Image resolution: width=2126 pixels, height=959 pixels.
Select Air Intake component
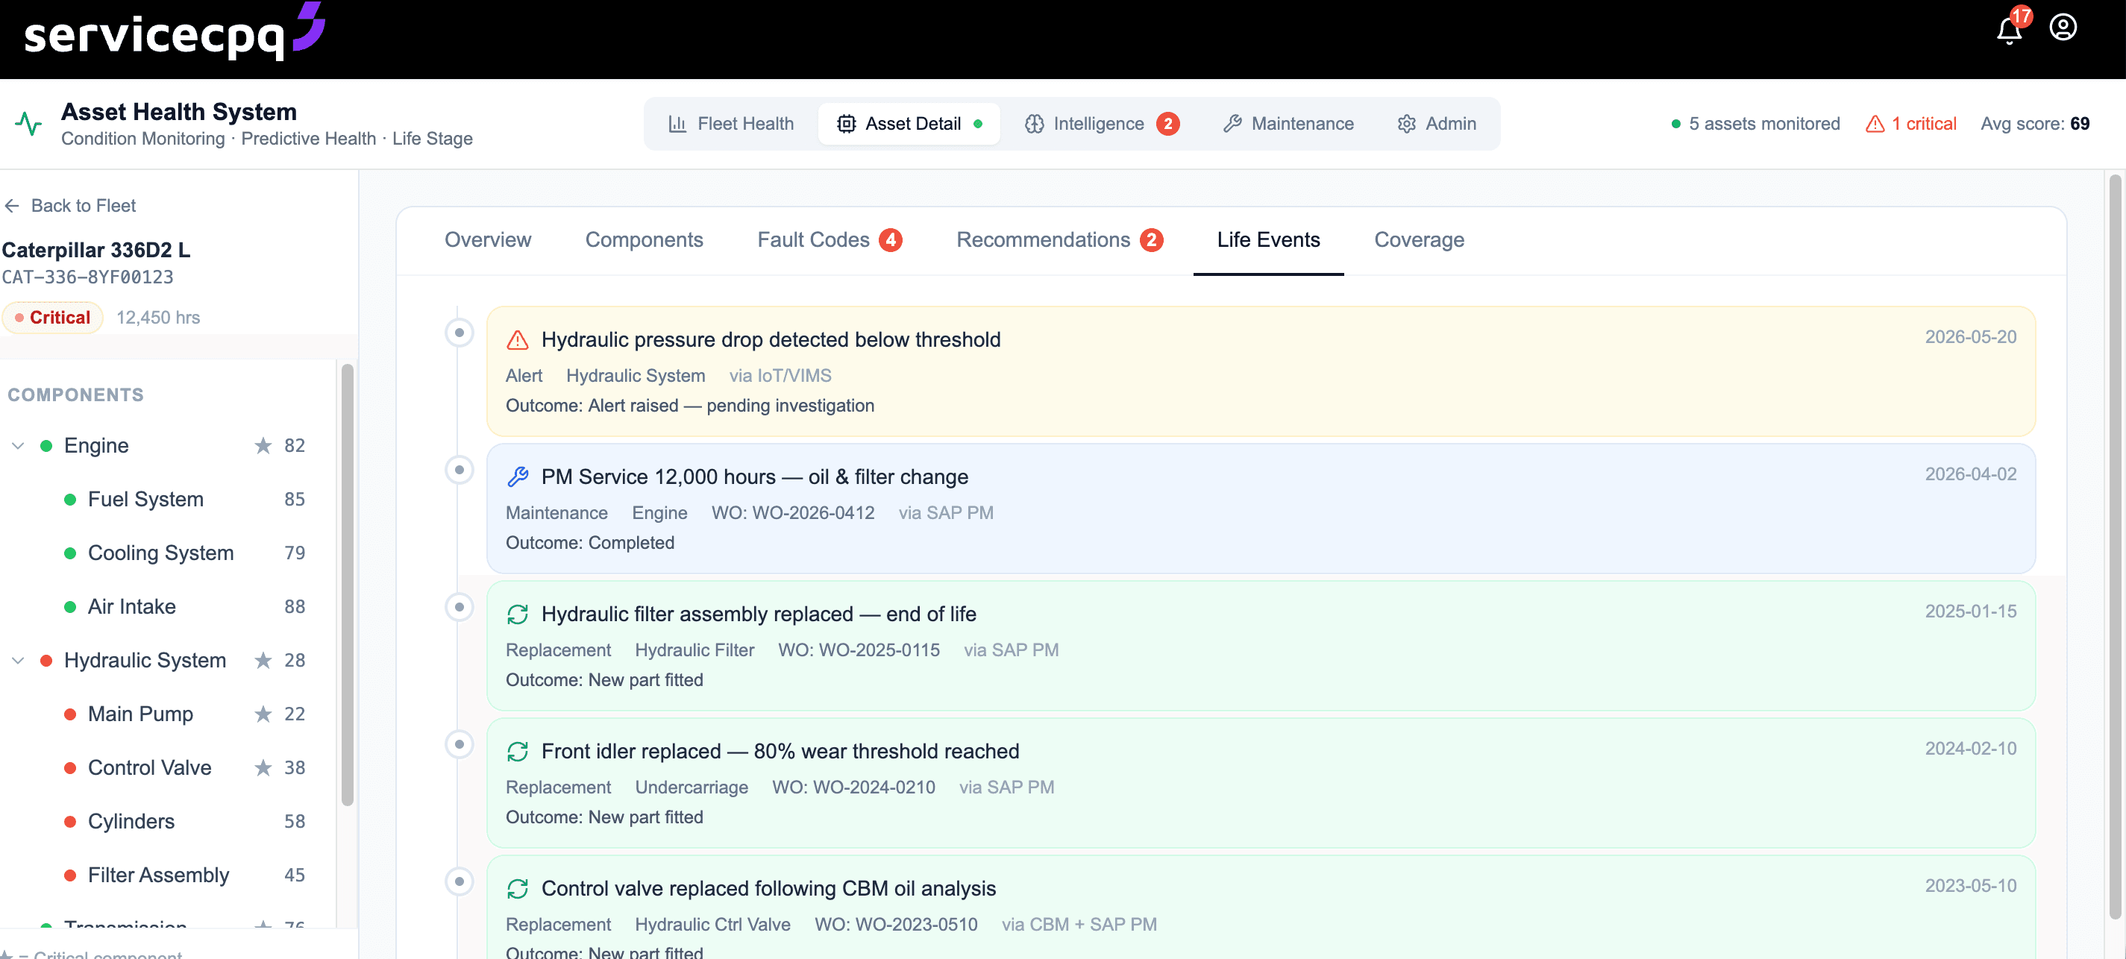coord(132,606)
